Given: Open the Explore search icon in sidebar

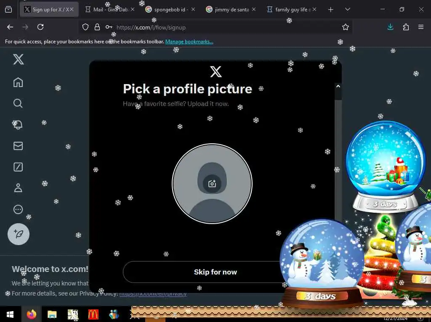Looking at the screenshot, I should click(x=18, y=103).
